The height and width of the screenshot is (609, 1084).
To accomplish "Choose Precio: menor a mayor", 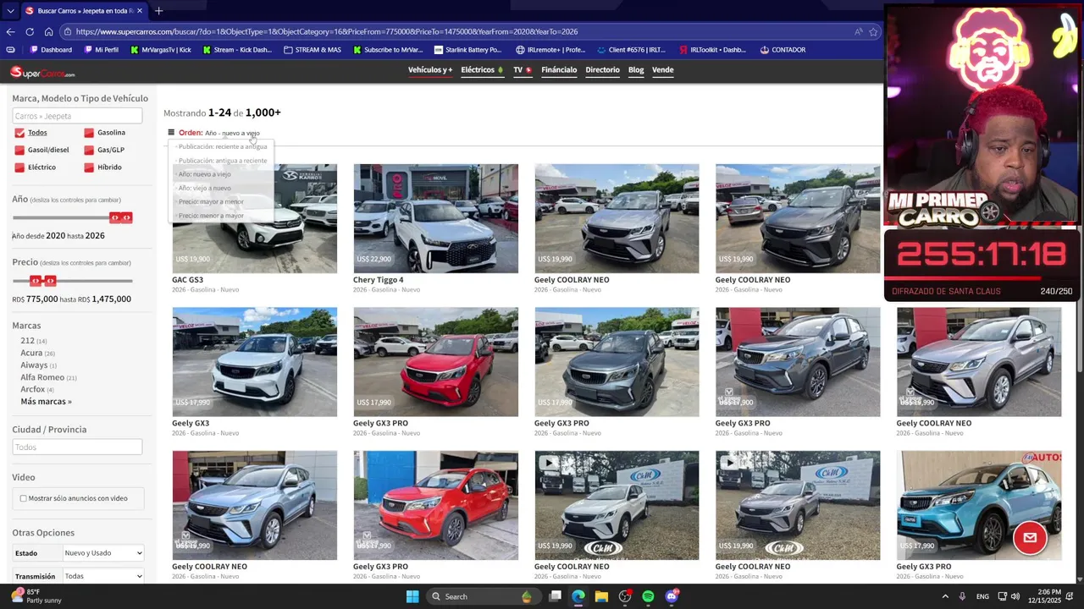I will pos(210,216).
